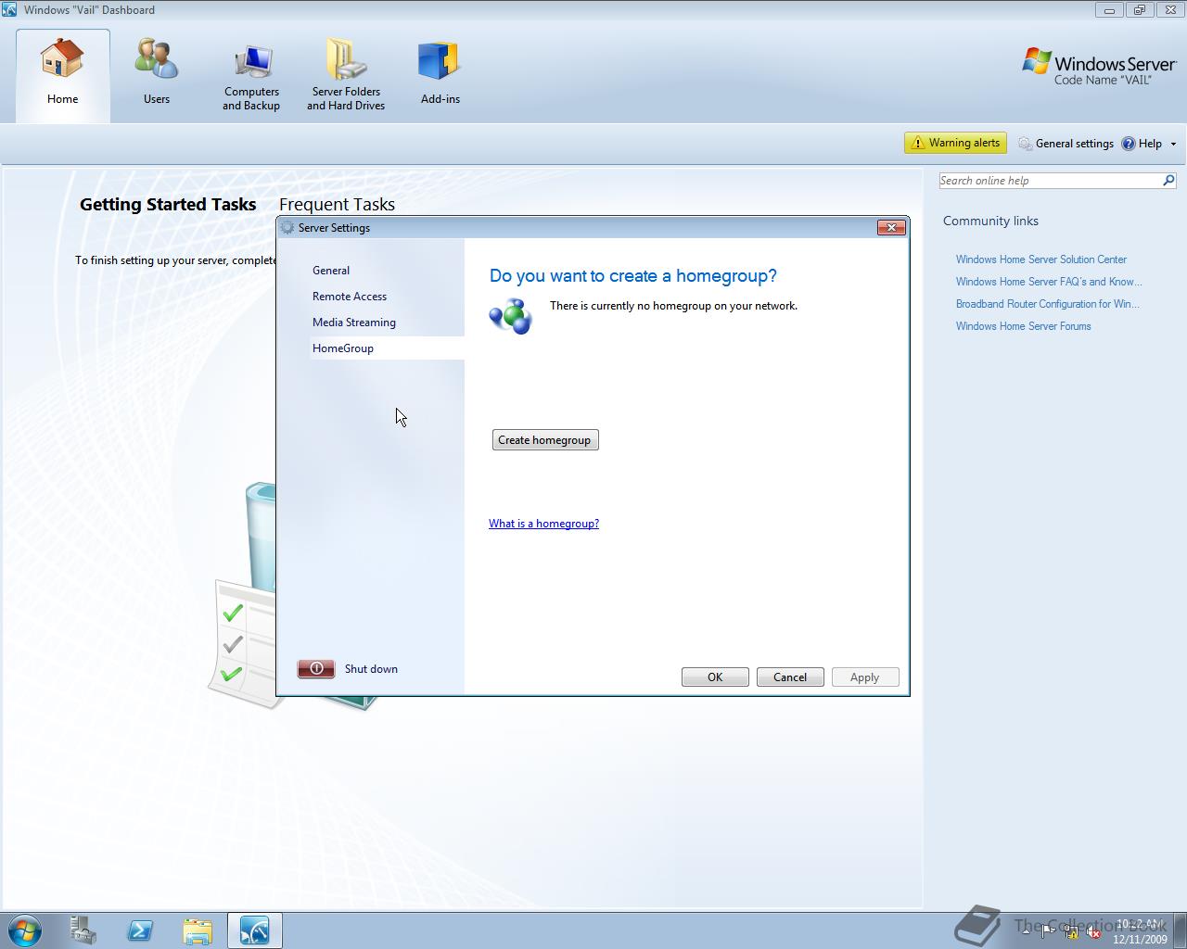Image resolution: width=1187 pixels, height=949 pixels.
Task: Open the Users section icon
Action: (x=157, y=59)
